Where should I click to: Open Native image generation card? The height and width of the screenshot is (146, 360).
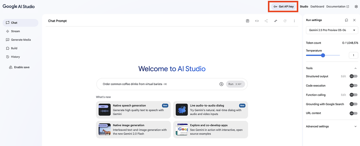click(x=133, y=129)
